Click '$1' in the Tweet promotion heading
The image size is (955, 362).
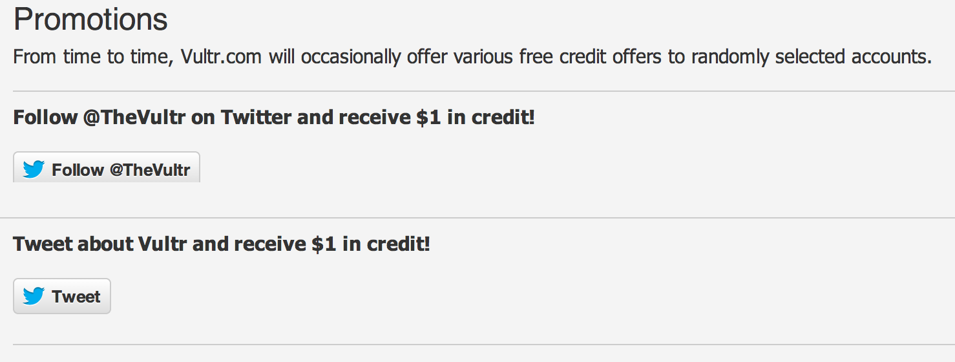[x=324, y=244]
